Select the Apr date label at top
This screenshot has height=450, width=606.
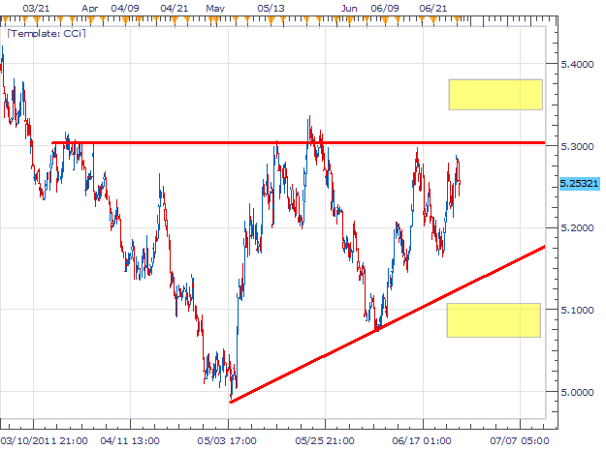(89, 8)
